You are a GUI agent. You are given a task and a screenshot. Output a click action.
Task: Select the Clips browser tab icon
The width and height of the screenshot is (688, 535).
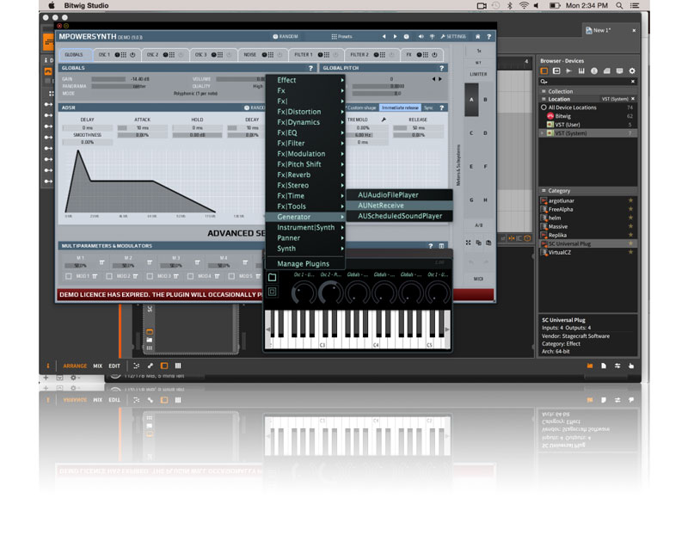pos(607,71)
